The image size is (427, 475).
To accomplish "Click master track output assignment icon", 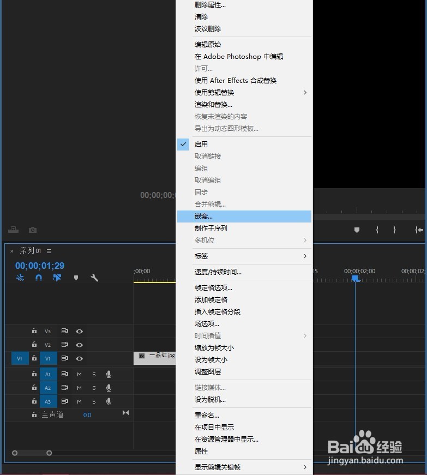I will click(x=125, y=413).
